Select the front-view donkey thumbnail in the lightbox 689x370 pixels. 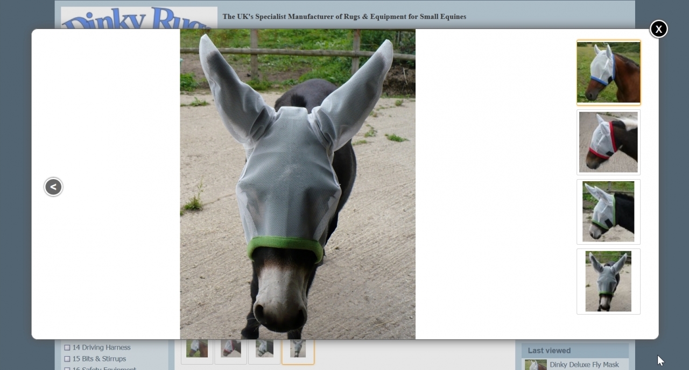pos(608,281)
